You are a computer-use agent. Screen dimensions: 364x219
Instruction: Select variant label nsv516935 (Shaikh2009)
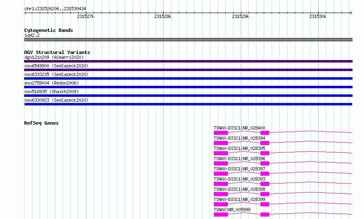pos(52,92)
